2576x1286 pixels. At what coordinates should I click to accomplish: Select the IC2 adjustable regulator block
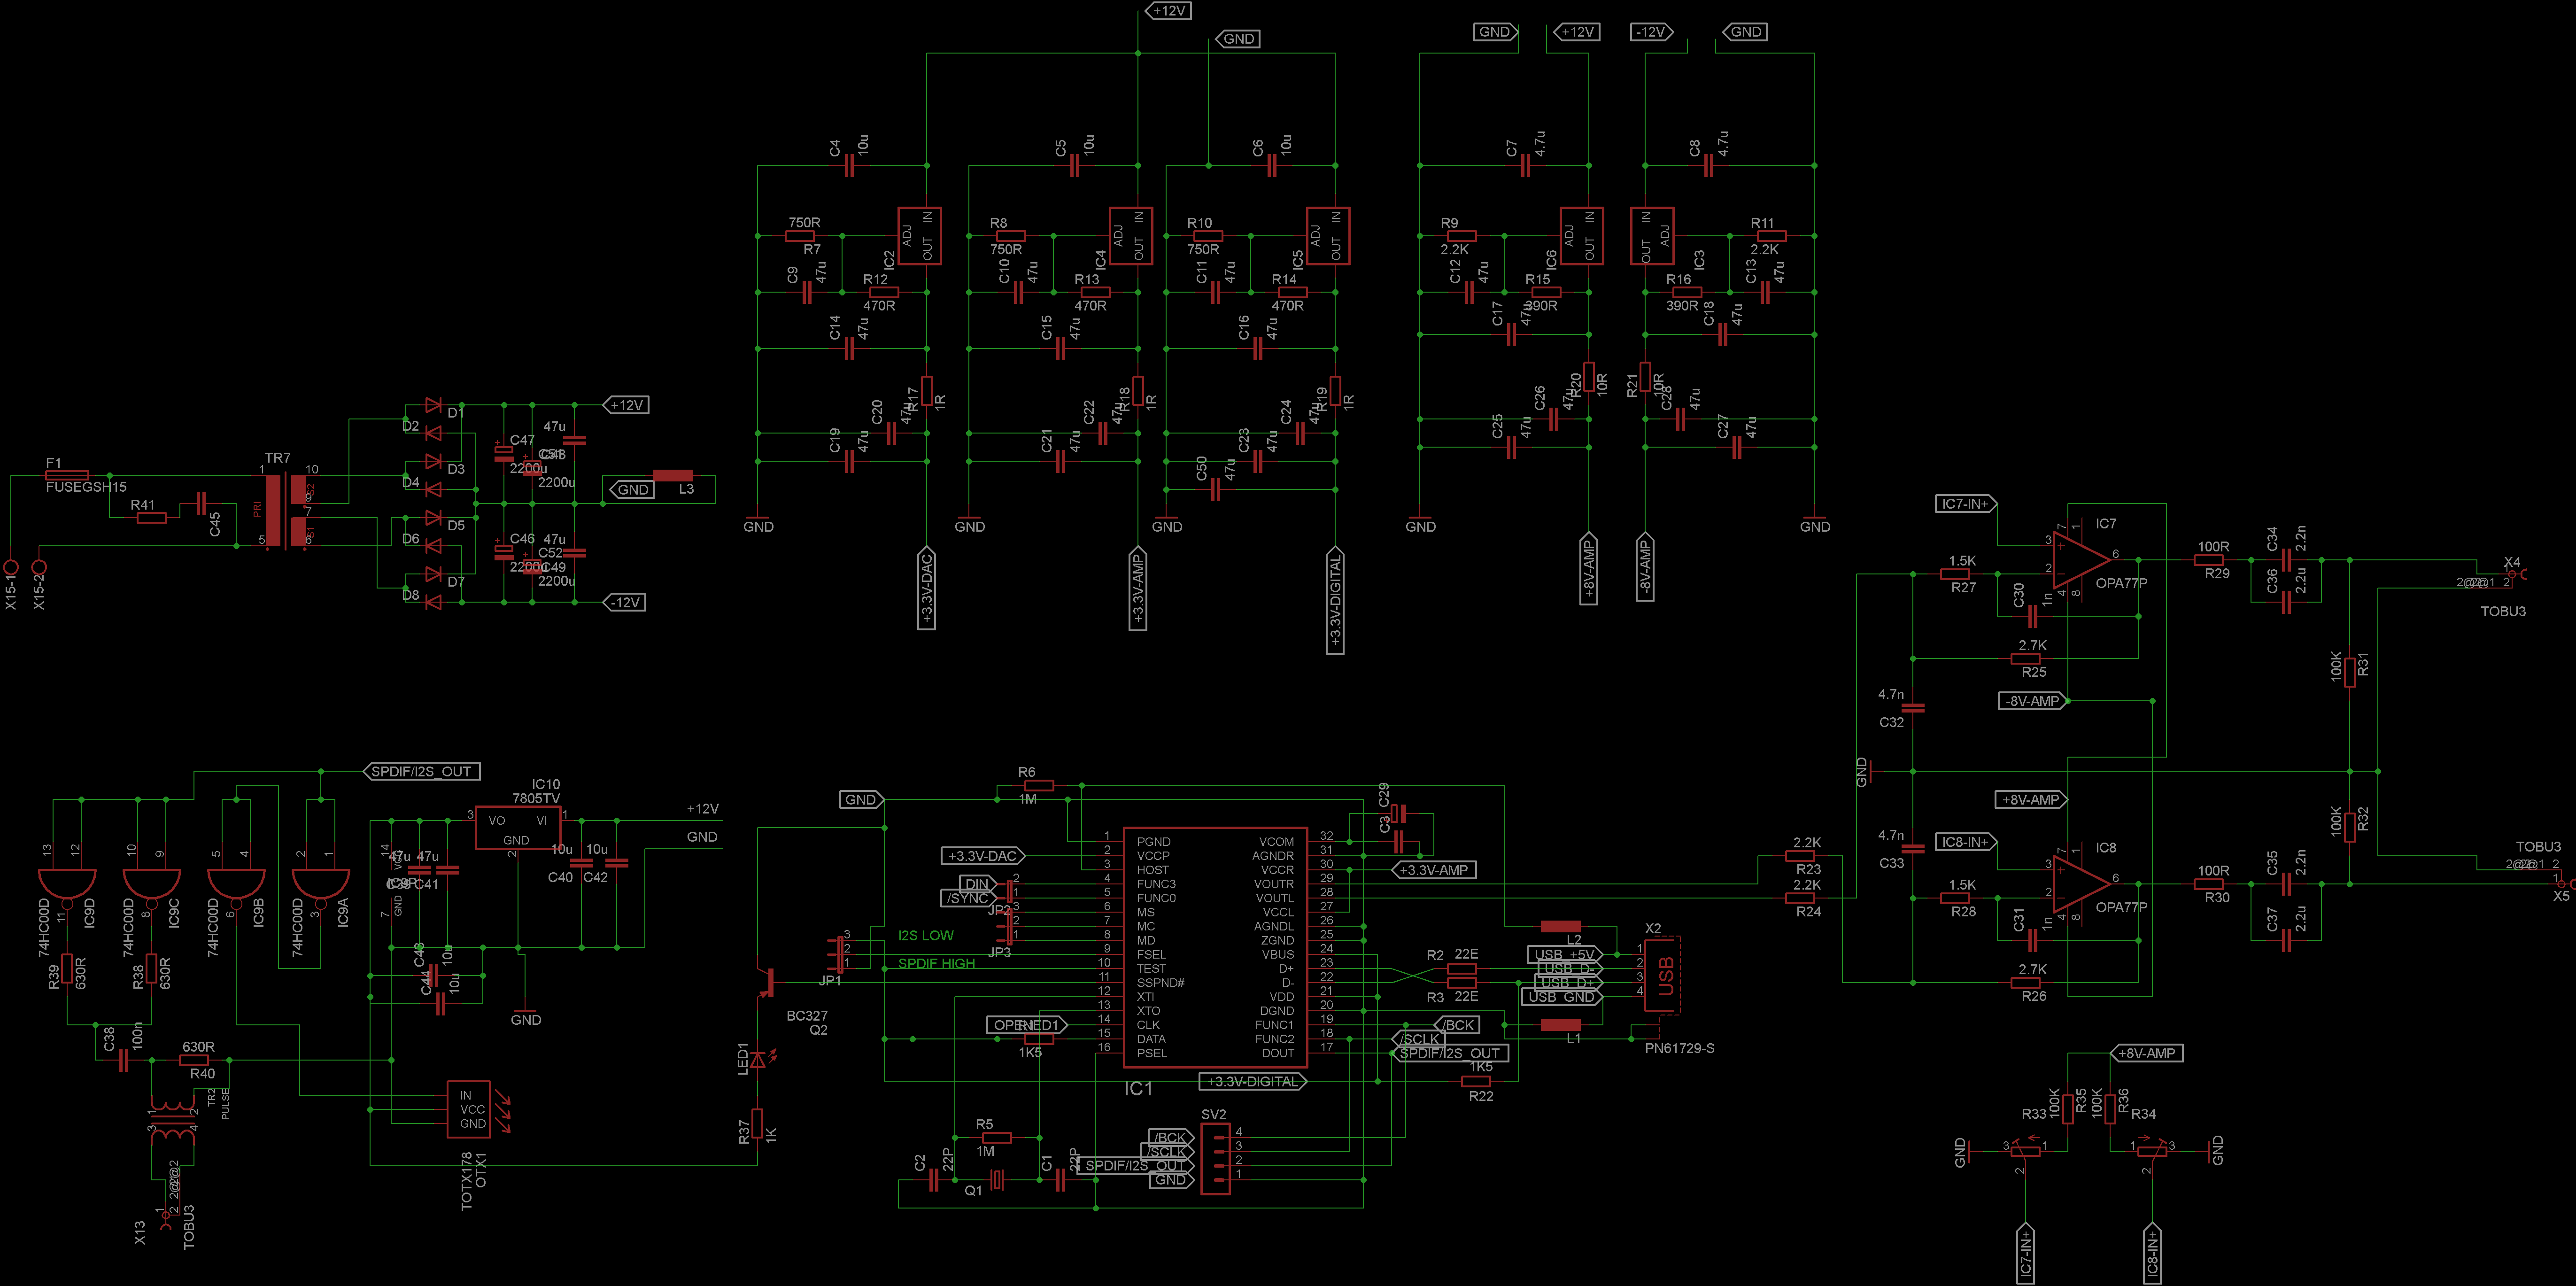coord(919,236)
